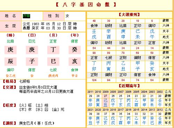Click the 酉 branch in the age 39 luck column

(109, 37)
